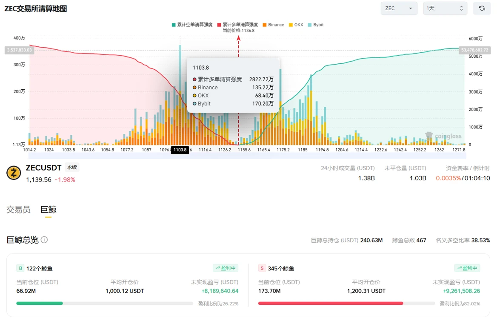Click the 1.03B open interest value

pos(418,178)
